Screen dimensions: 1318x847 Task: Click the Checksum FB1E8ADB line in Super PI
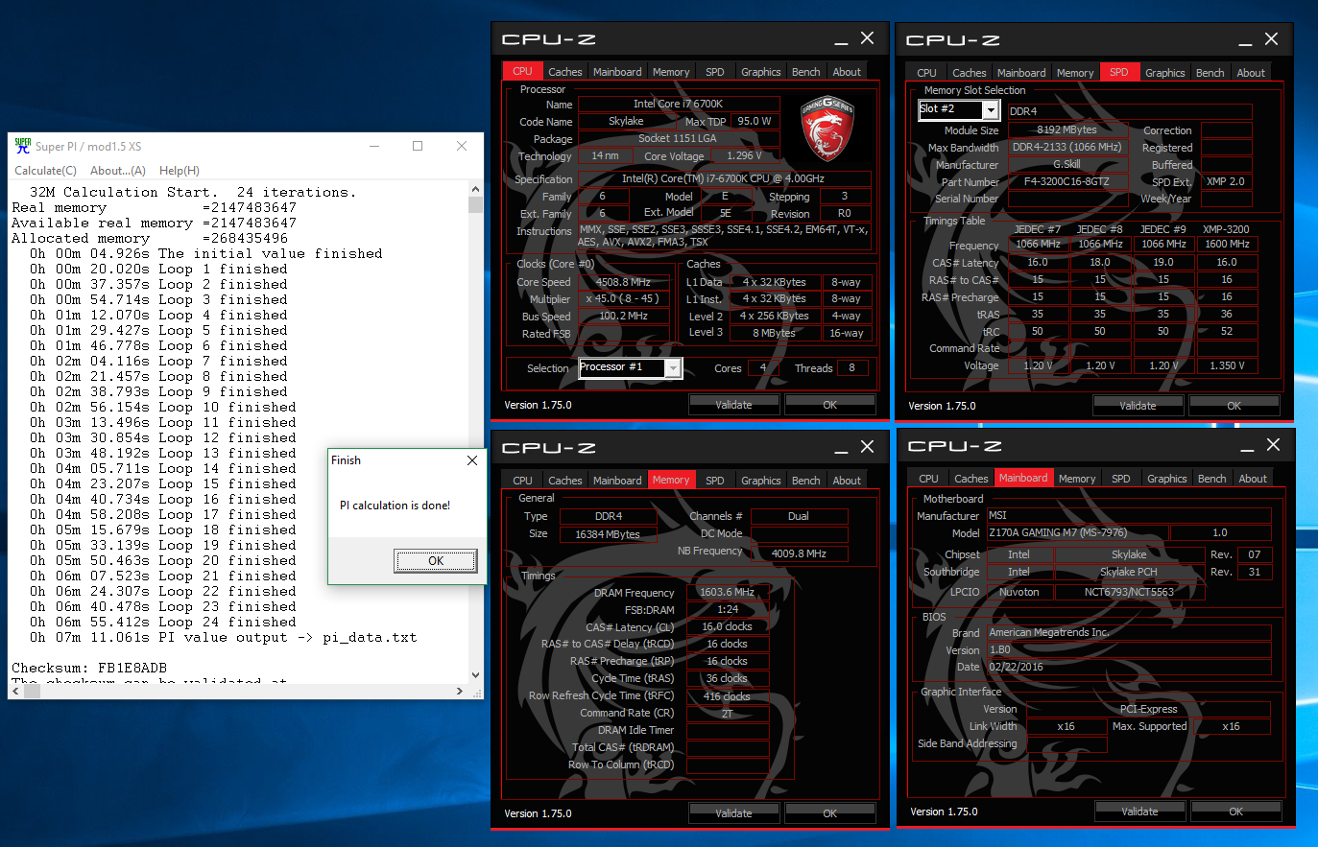click(x=89, y=668)
